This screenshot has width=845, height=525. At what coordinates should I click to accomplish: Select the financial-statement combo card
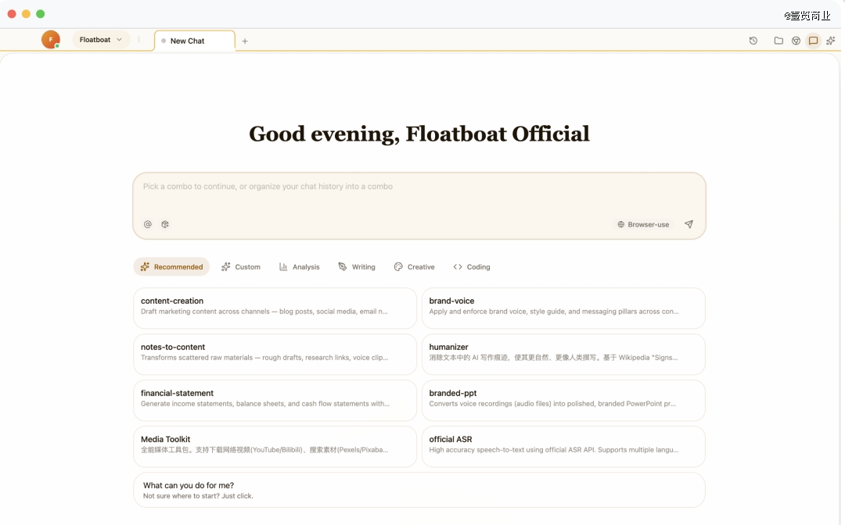click(x=275, y=400)
